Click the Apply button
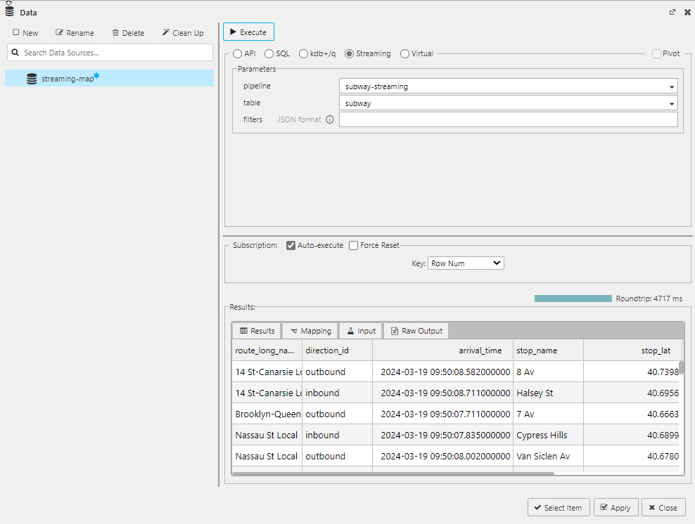This screenshot has width=695, height=524. click(616, 508)
